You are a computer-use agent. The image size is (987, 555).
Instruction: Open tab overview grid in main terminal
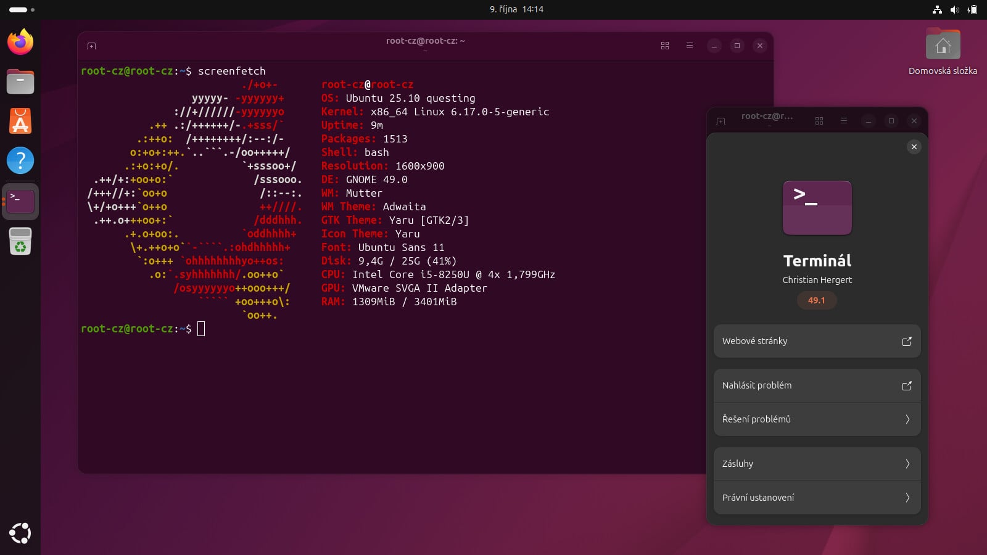(664, 46)
